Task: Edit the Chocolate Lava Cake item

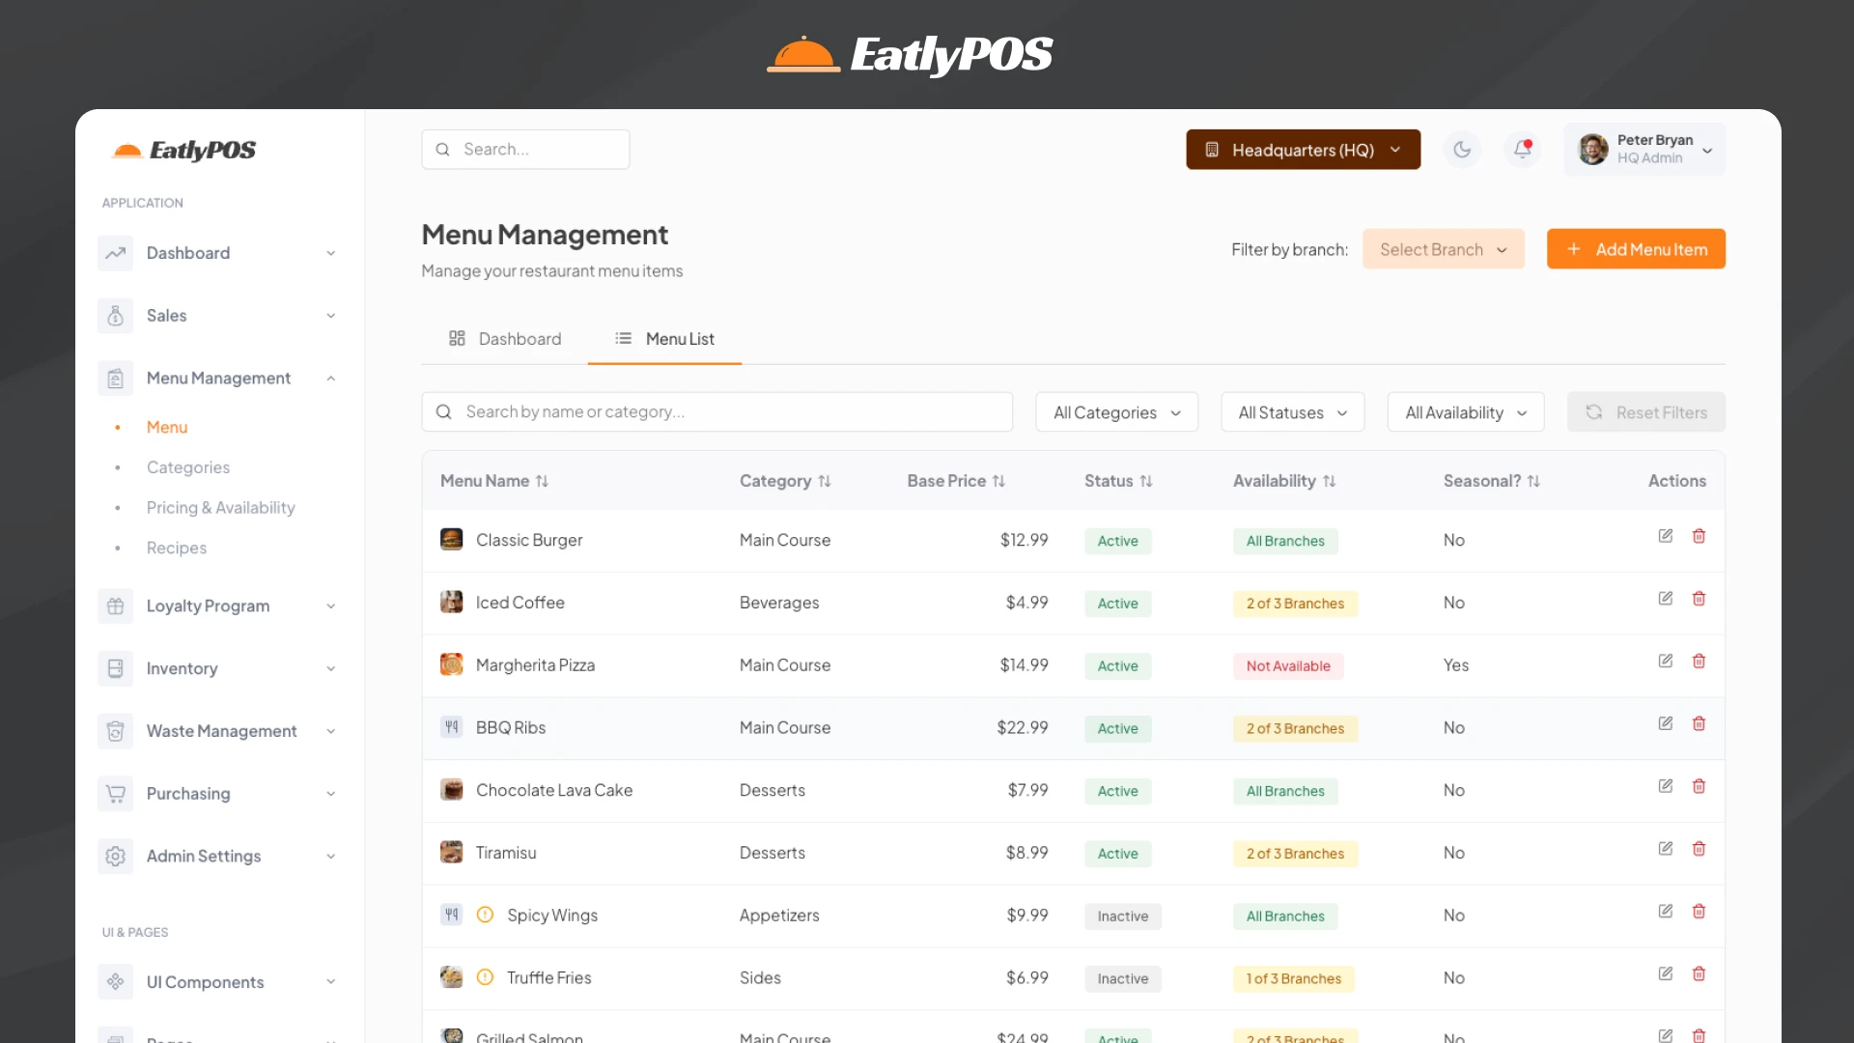Action: coord(1666,786)
